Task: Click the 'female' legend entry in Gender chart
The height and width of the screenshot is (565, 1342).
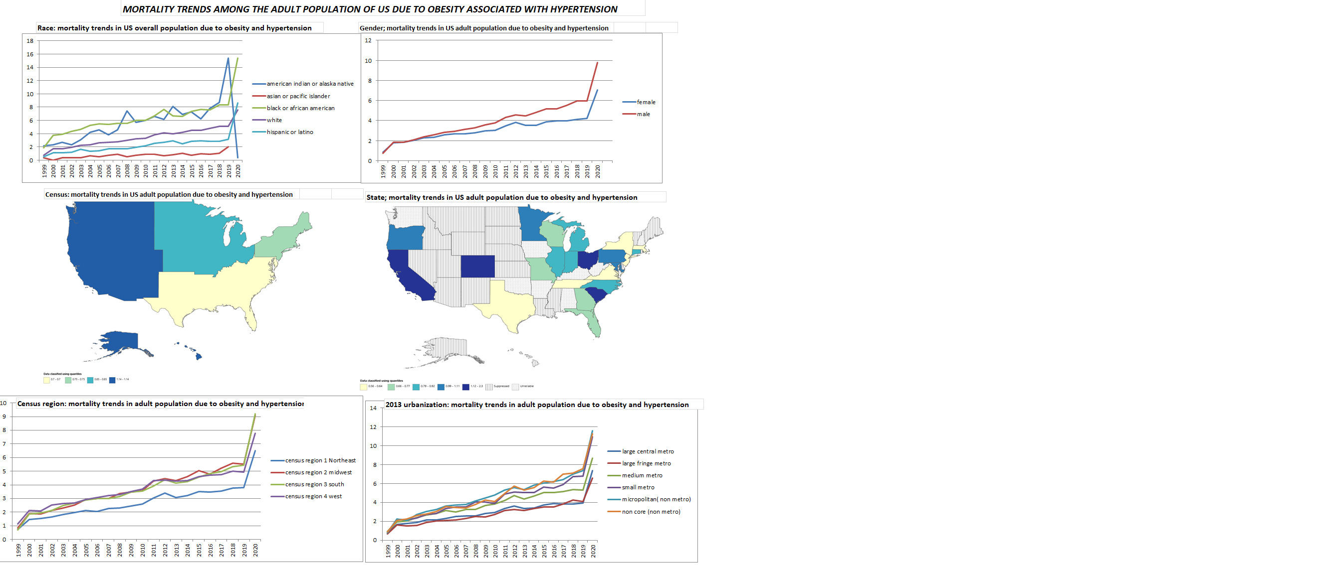Action: [646, 103]
